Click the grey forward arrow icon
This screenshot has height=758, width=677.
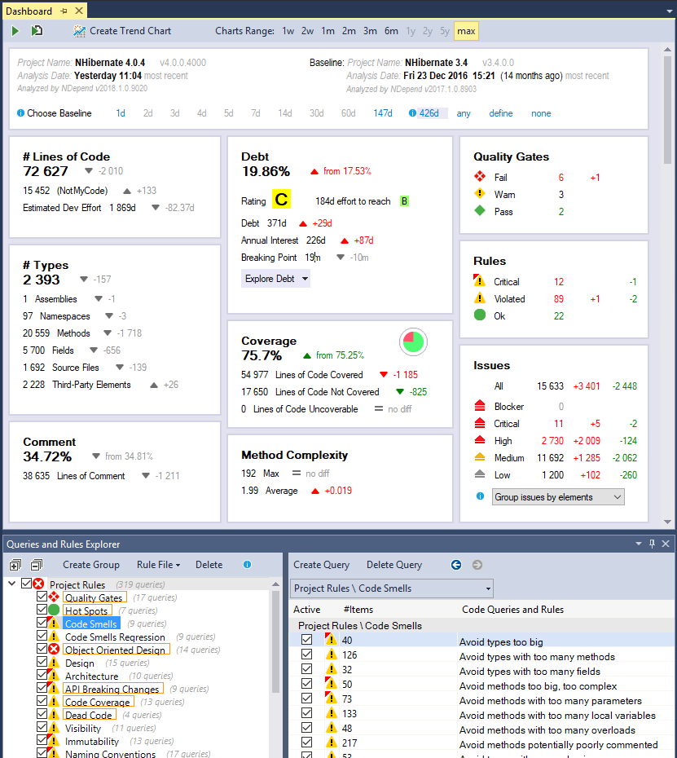tap(477, 565)
